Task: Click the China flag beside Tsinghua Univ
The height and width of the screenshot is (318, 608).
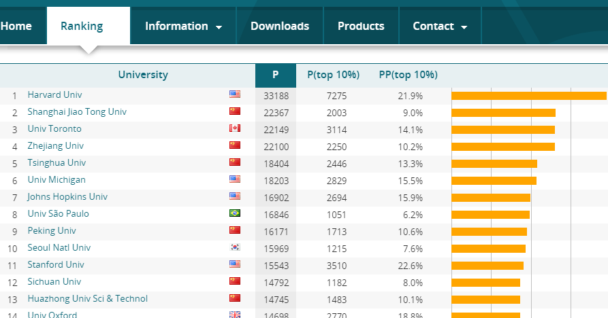Action: [x=235, y=162]
